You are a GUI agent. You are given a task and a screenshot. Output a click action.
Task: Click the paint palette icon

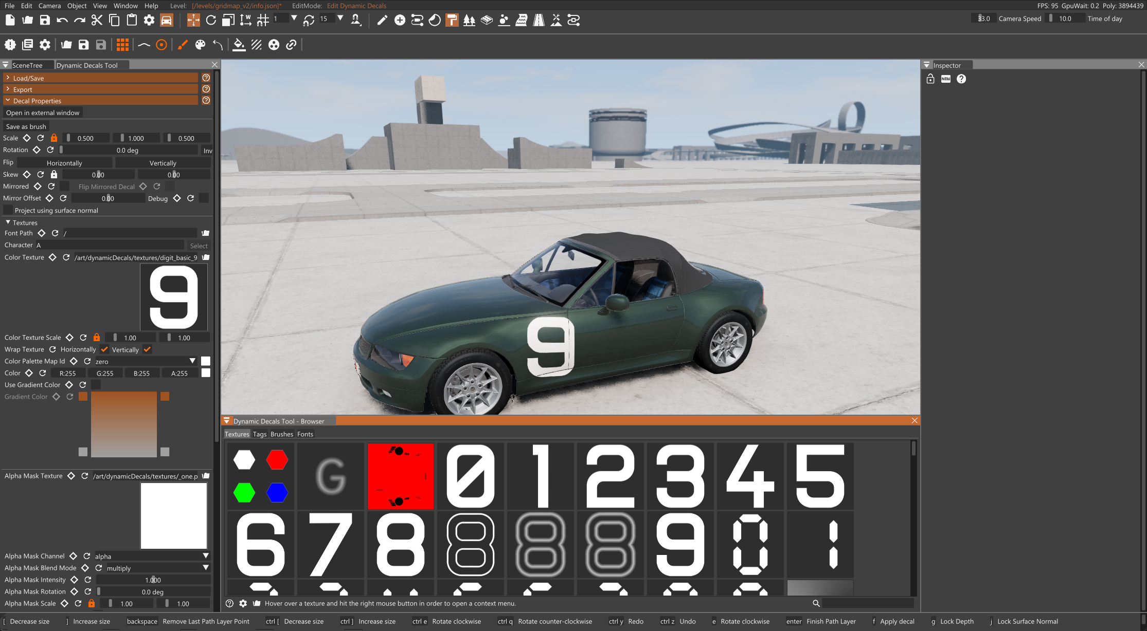(x=200, y=45)
